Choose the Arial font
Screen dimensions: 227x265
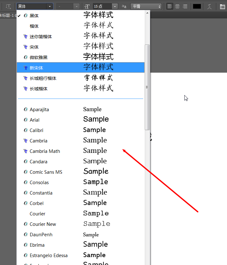pyautogui.click(x=81, y=120)
